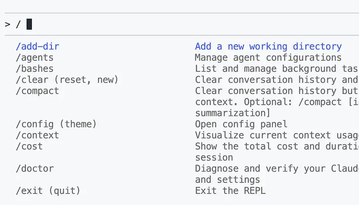The width and height of the screenshot is (359, 205).
Task: Click the 'Add a new working directory' description
Action: 268,47
